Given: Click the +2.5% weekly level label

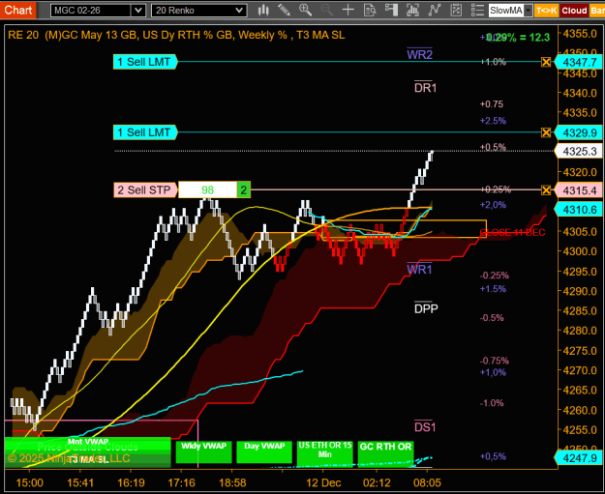Looking at the screenshot, I should click(493, 121).
